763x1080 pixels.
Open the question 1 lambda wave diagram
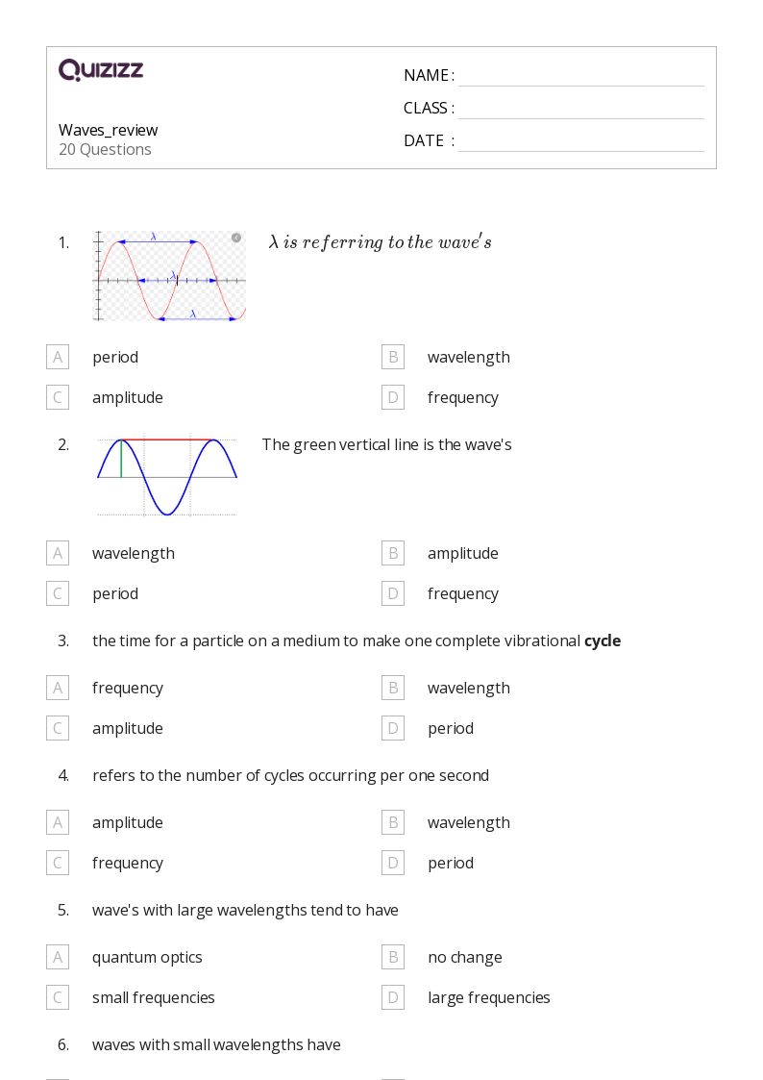tap(169, 276)
